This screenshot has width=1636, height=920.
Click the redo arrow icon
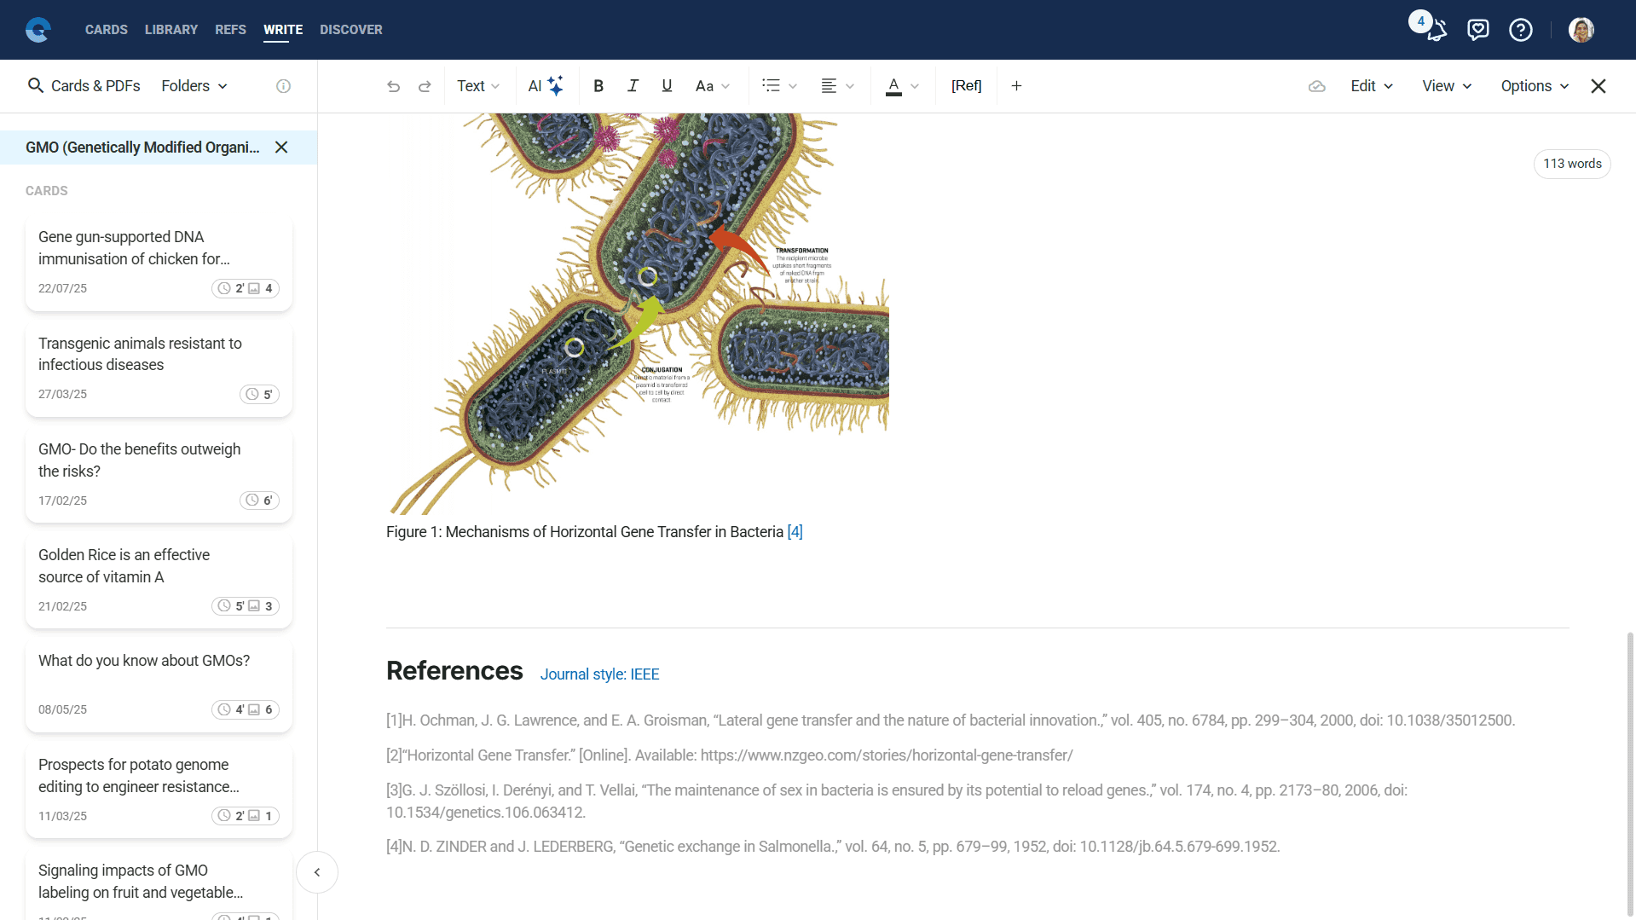[425, 86]
